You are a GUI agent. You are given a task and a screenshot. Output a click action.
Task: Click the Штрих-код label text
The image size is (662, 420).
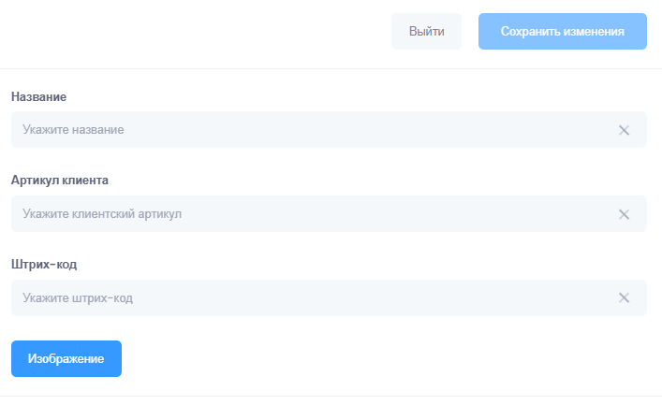[x=44, y=265]
